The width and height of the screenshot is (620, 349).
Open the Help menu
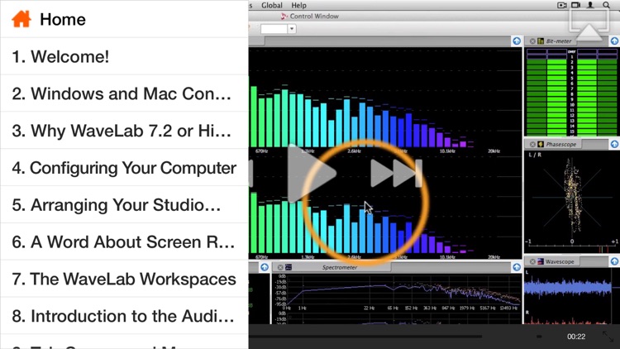pos(298,5)
